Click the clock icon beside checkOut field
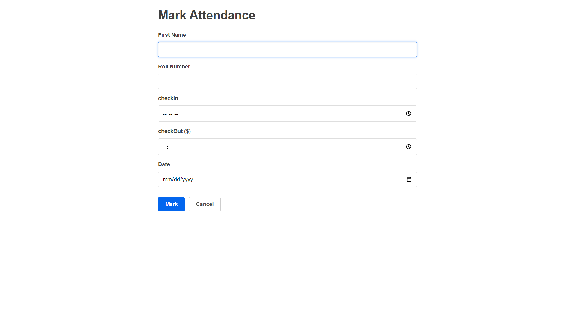 (408, 147)
